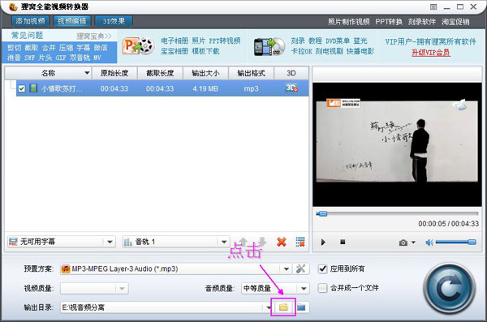
Task: Open 淘宝促销 in the top menu
Action: click(455, 22)
